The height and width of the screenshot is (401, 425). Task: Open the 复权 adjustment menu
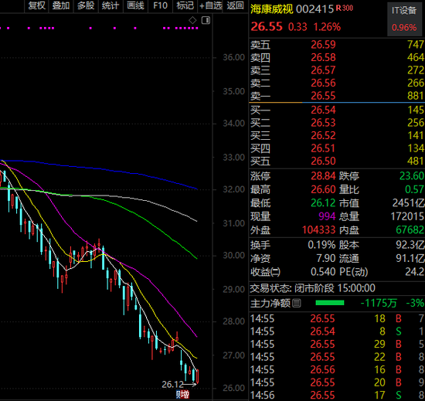click(x=36, y=5)
